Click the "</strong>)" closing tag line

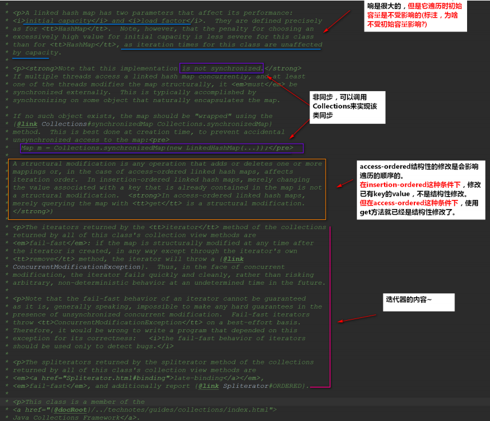(x=33, y=211)
